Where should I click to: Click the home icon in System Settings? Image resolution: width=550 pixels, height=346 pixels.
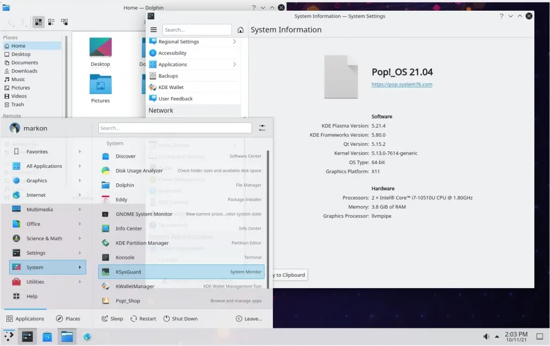click(240, 30)
